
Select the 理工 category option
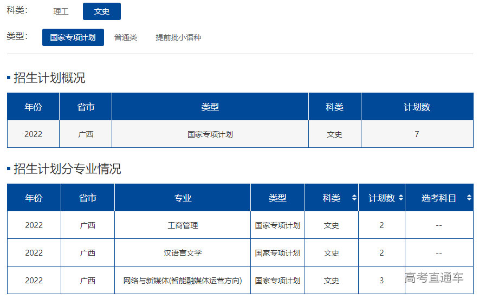tap(61, 11)
